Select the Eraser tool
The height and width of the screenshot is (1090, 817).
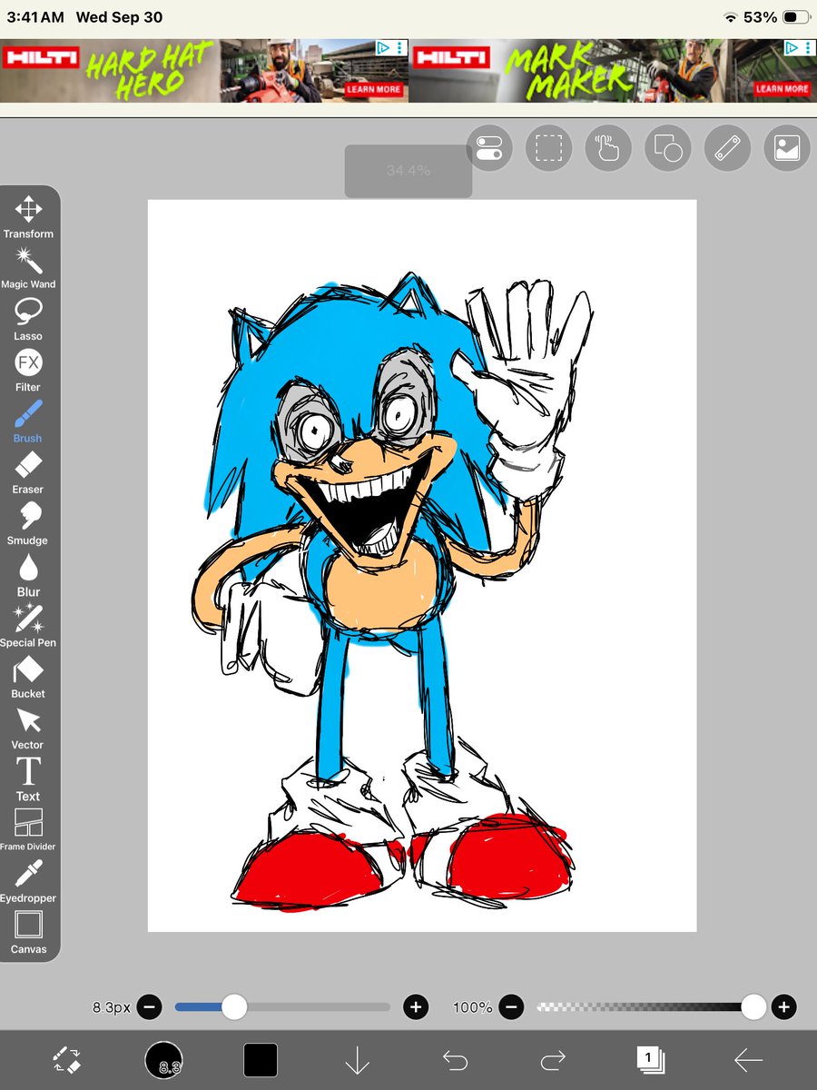click(28, 473)
